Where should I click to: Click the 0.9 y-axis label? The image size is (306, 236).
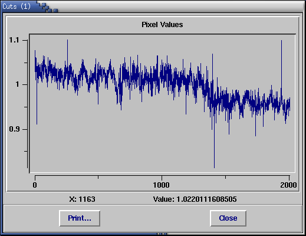[x=14, y=129]
